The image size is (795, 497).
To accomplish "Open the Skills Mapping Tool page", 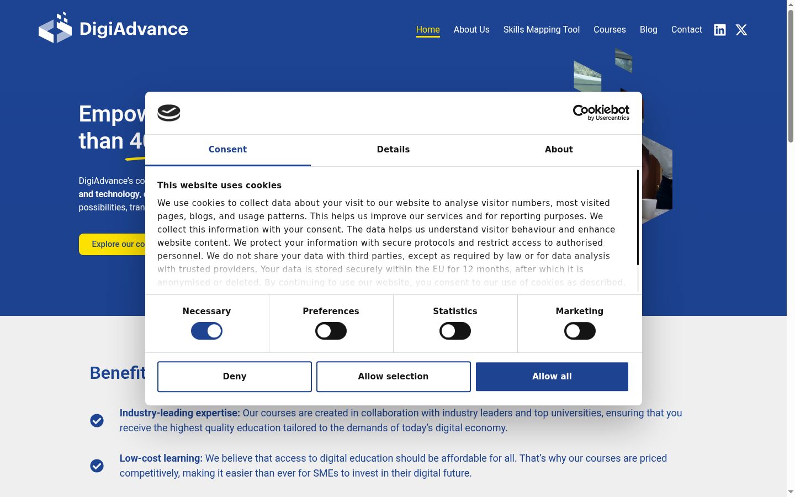I will (x=542, y=30).
